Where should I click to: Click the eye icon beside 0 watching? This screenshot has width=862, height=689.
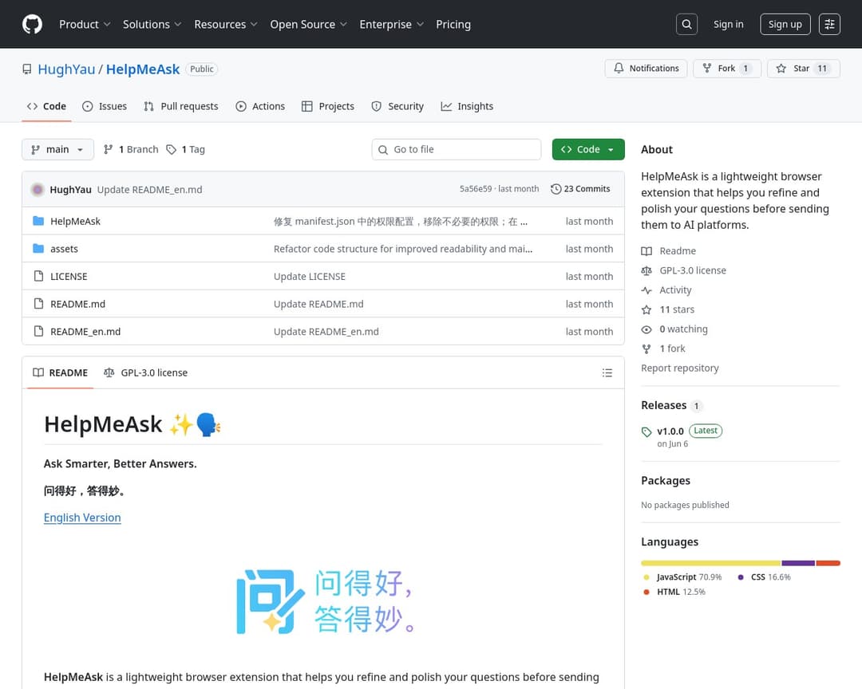pyautogui.click(x=646, y=329)
